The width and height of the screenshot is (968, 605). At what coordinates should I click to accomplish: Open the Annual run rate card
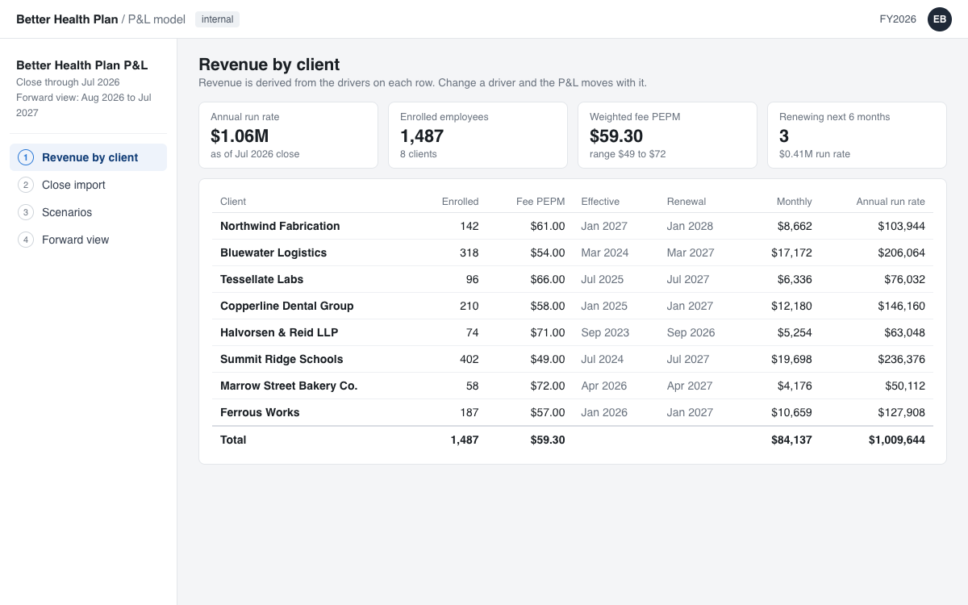(289, 135)
